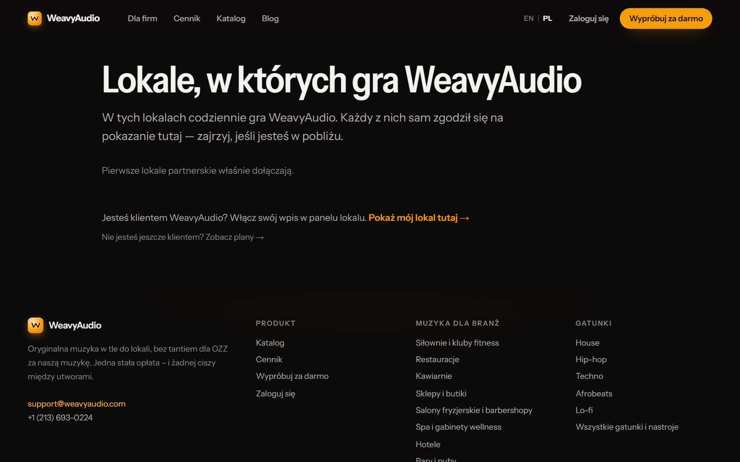Select the Techno genre link
The image size is (740, 462).
click(x=589, y=376)
